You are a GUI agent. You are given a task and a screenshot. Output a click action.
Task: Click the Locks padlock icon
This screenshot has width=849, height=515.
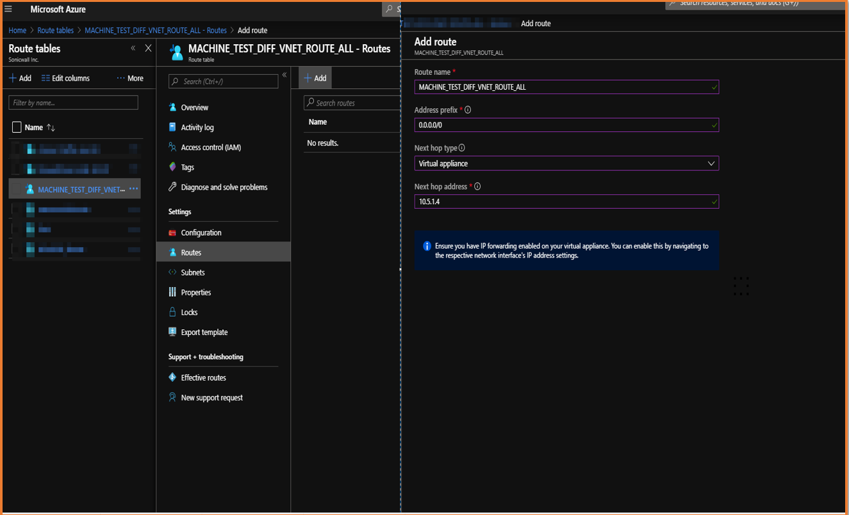(172, 312)
